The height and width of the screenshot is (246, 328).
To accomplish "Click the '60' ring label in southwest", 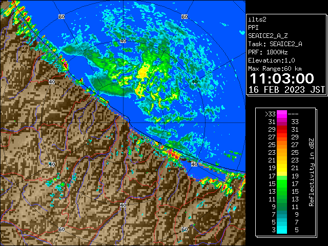I will [61, 230].
